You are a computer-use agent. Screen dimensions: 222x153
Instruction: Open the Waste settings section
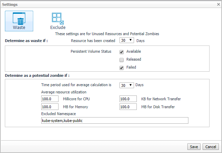tap(19, 21)
